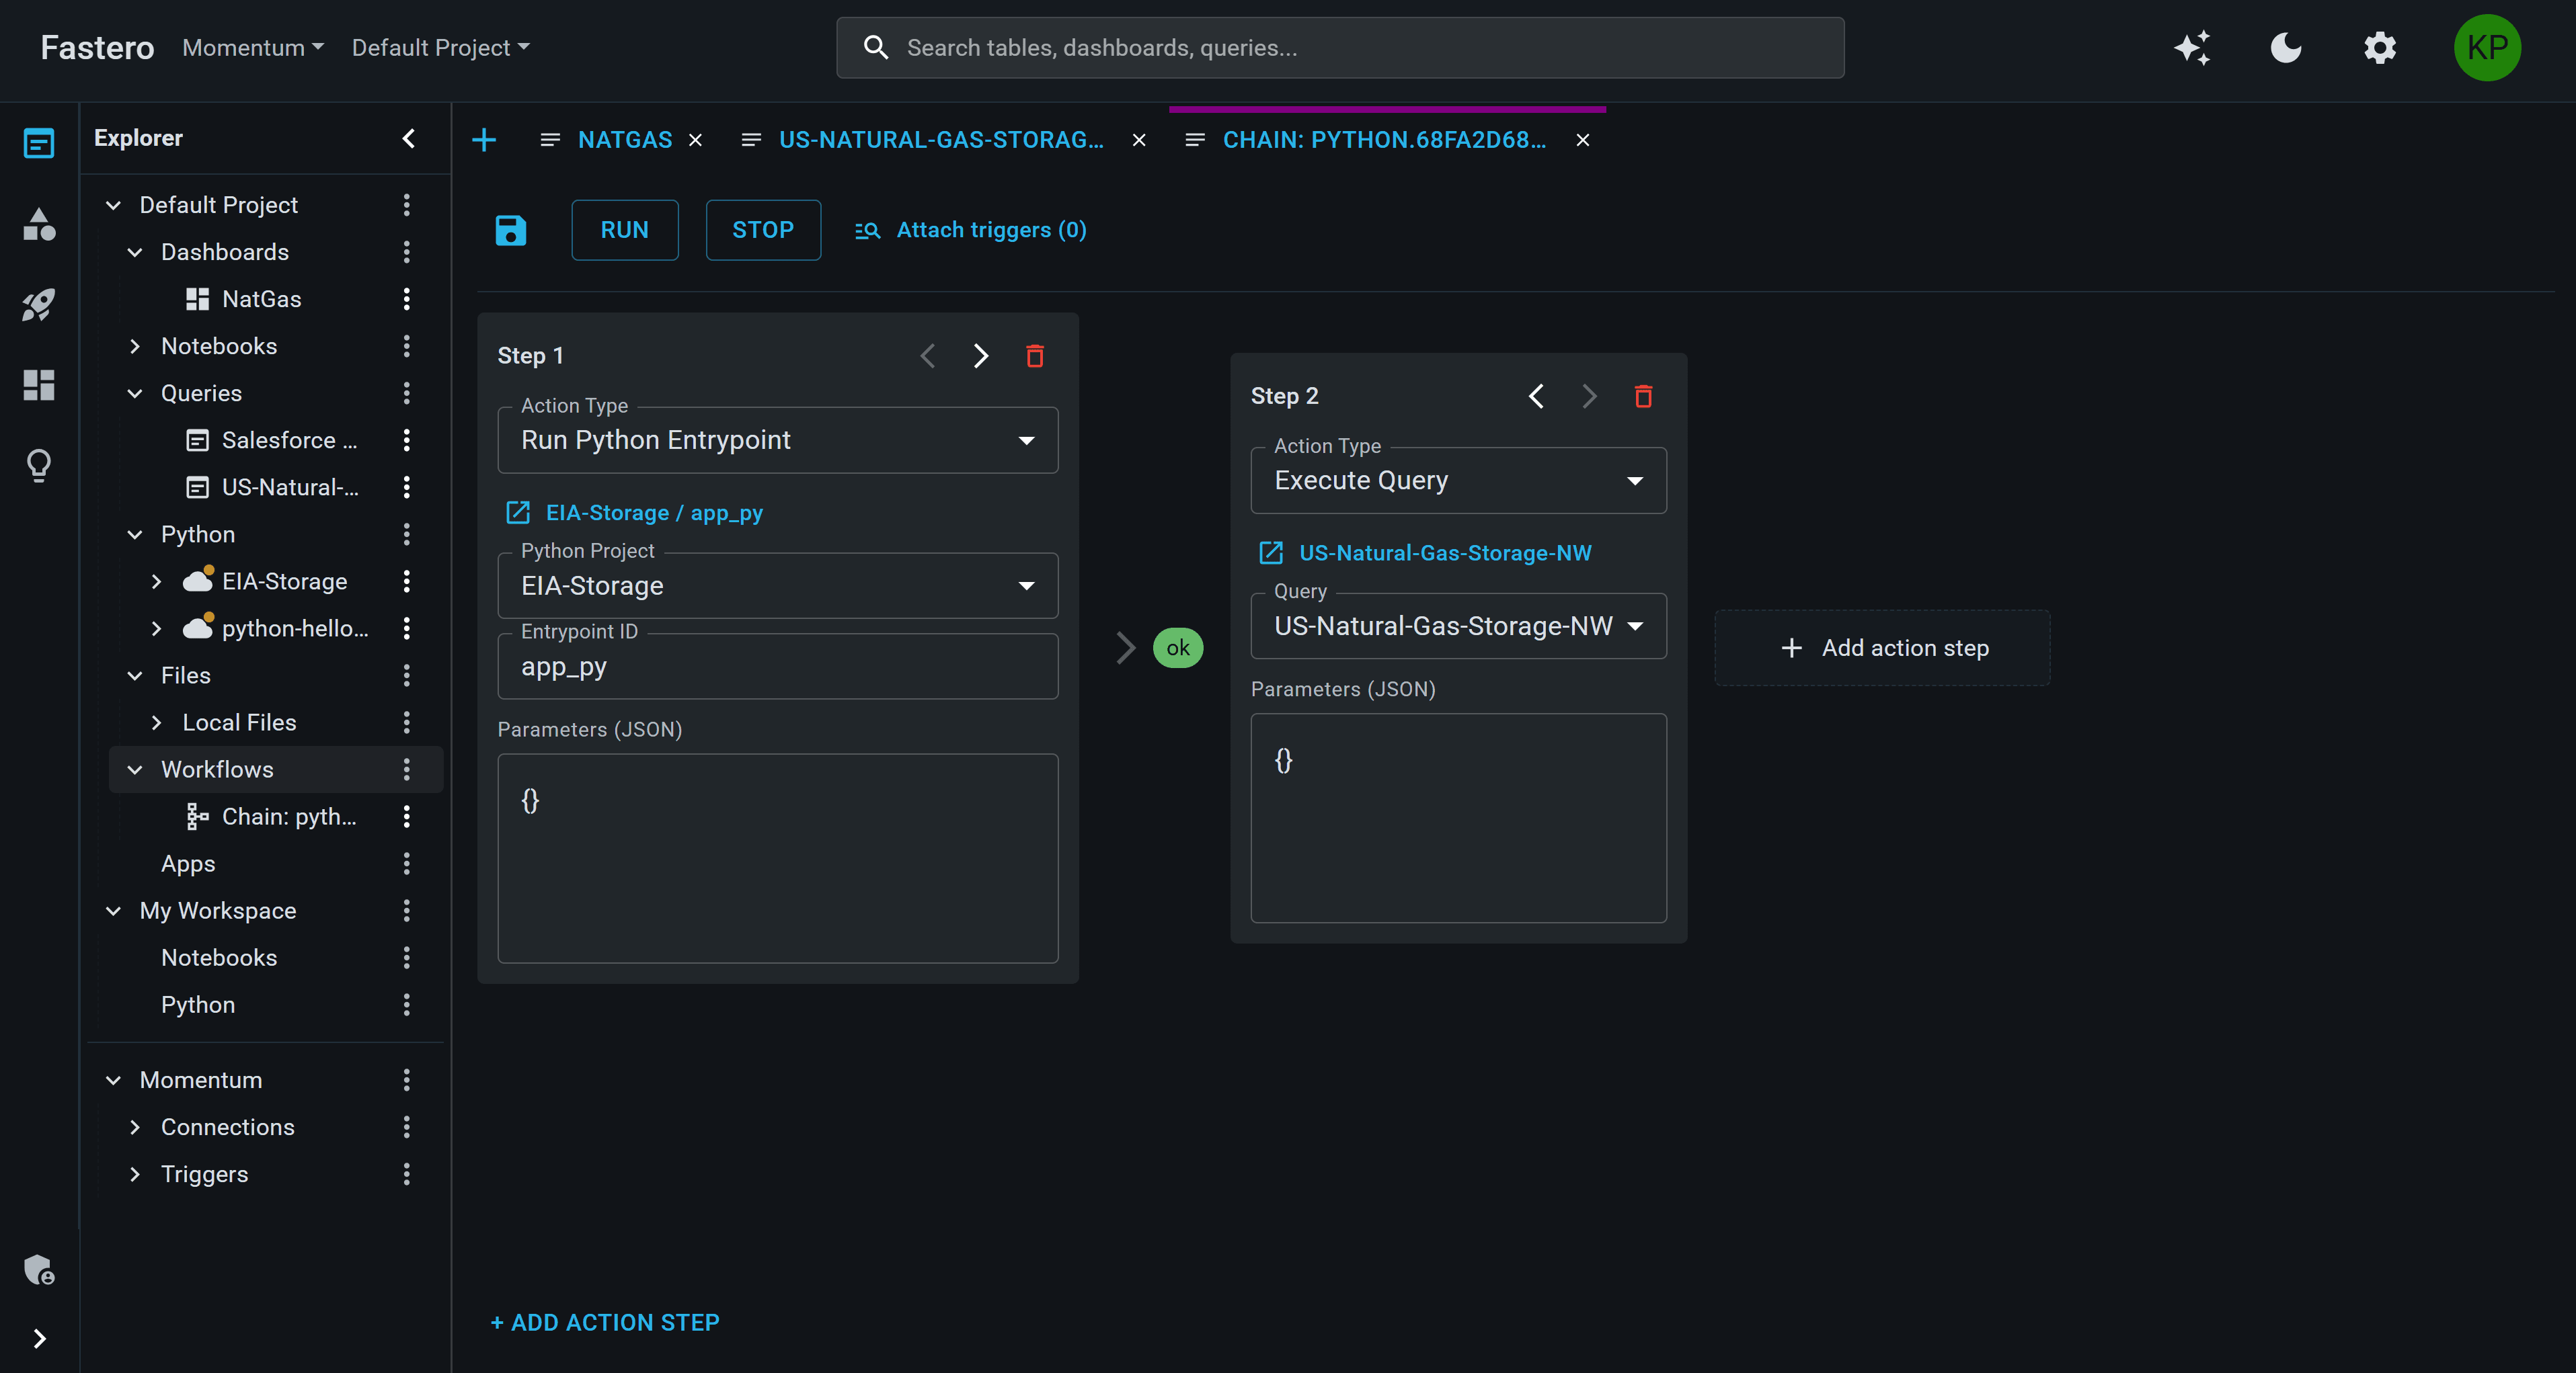The width and height of the screenshot is (2576, 1373).
Task: Type in the search tables field
Action: click(x=1340, y=47)
